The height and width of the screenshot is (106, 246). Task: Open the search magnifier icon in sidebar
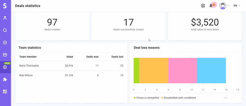point(5,30)
